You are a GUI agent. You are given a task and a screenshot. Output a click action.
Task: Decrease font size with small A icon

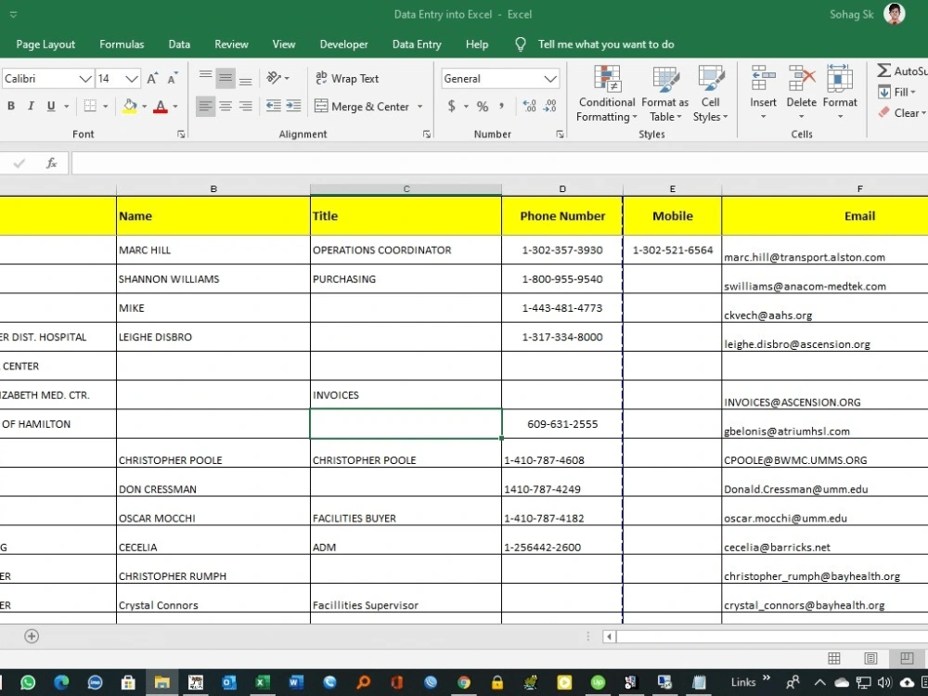click(173, 78)
